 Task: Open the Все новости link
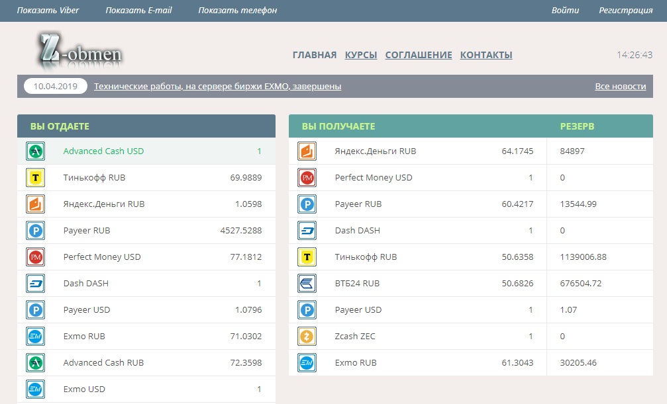click(x=620, y=87)
